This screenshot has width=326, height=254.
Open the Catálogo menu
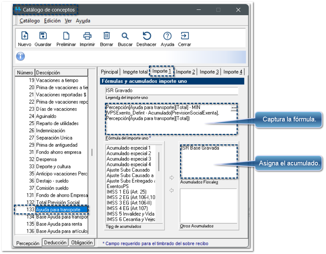point(29,21)
